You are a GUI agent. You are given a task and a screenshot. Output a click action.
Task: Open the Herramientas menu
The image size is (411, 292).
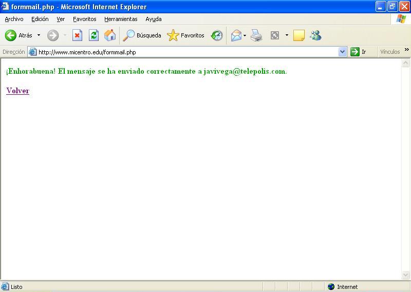[121, 19]
